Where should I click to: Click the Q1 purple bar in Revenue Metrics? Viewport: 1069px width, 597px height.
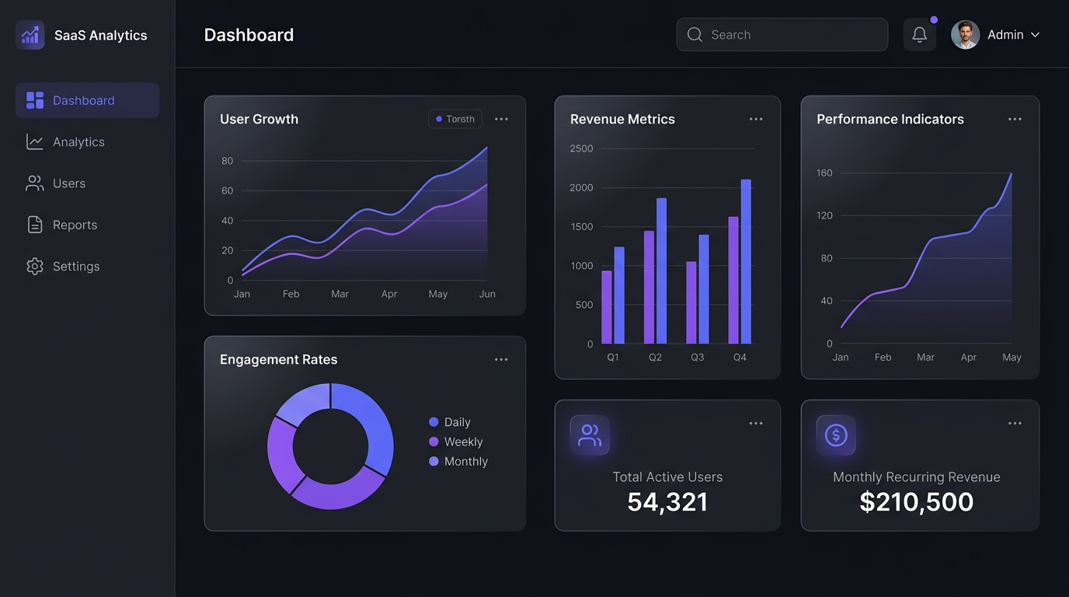607,307
